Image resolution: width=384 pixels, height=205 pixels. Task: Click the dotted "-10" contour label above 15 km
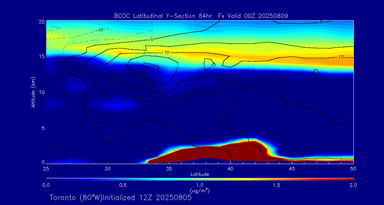point(100,30)
